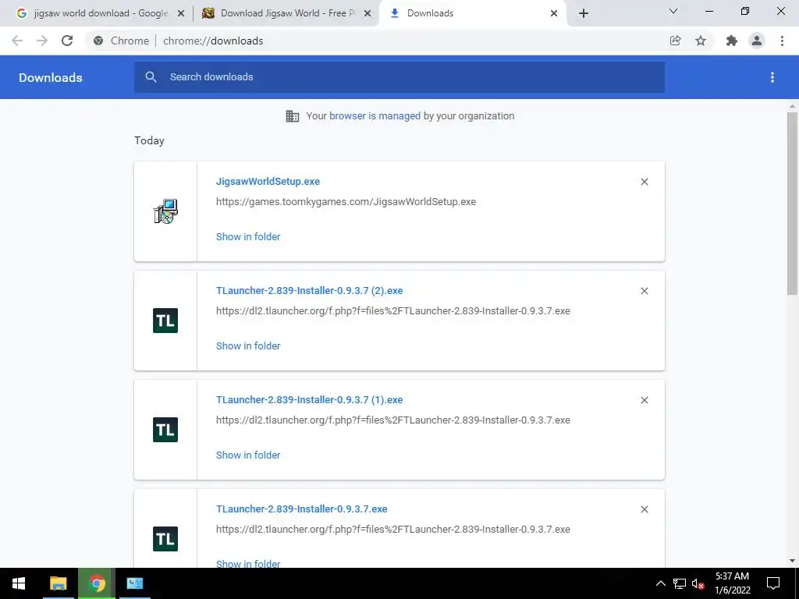Go back using the back arrow
Image resolution: width=799 pixels, height=599 pixels.
pyautogui.click(x=17, y=41)
